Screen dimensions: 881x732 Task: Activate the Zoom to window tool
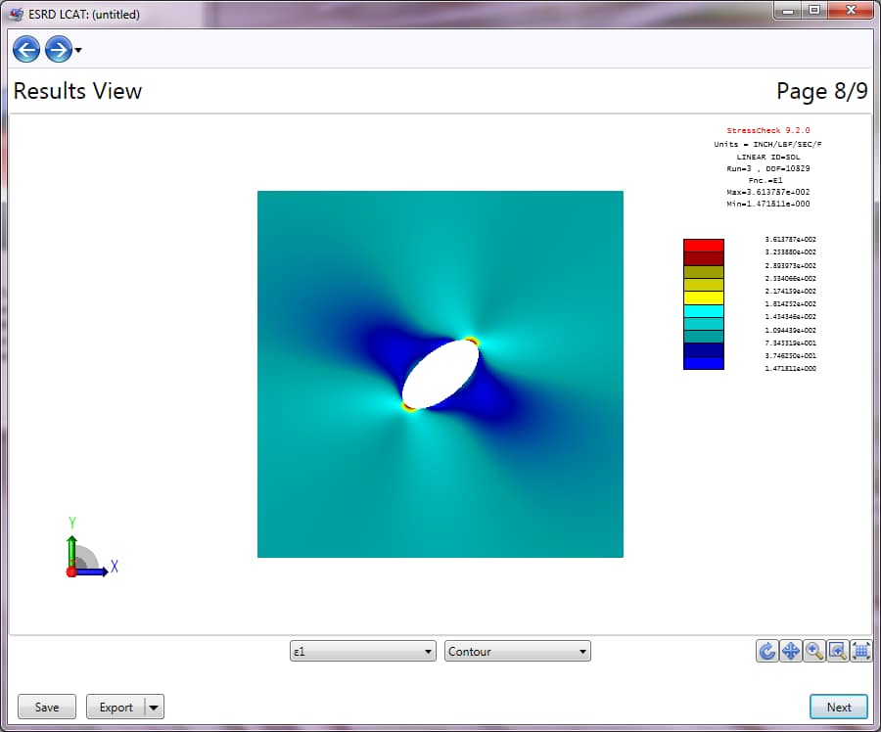(838, 651)
